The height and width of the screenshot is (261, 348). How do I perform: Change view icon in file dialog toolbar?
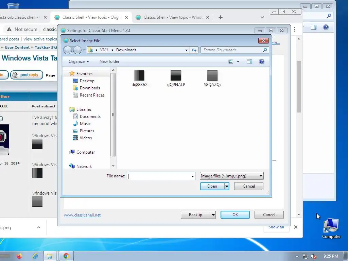click(x=231, y=62)
